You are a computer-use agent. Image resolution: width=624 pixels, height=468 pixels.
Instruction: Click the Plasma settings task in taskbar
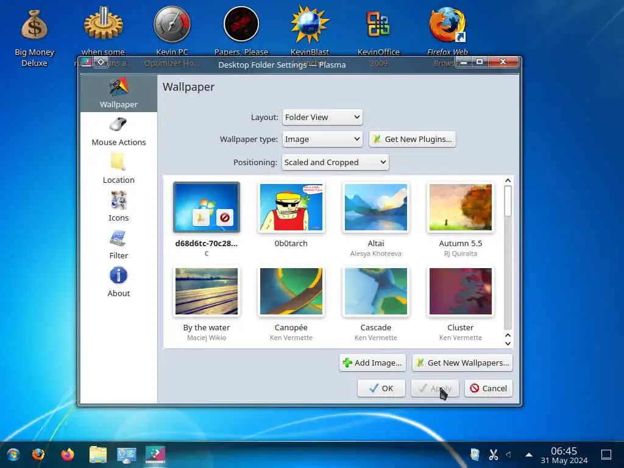(155, 455)
